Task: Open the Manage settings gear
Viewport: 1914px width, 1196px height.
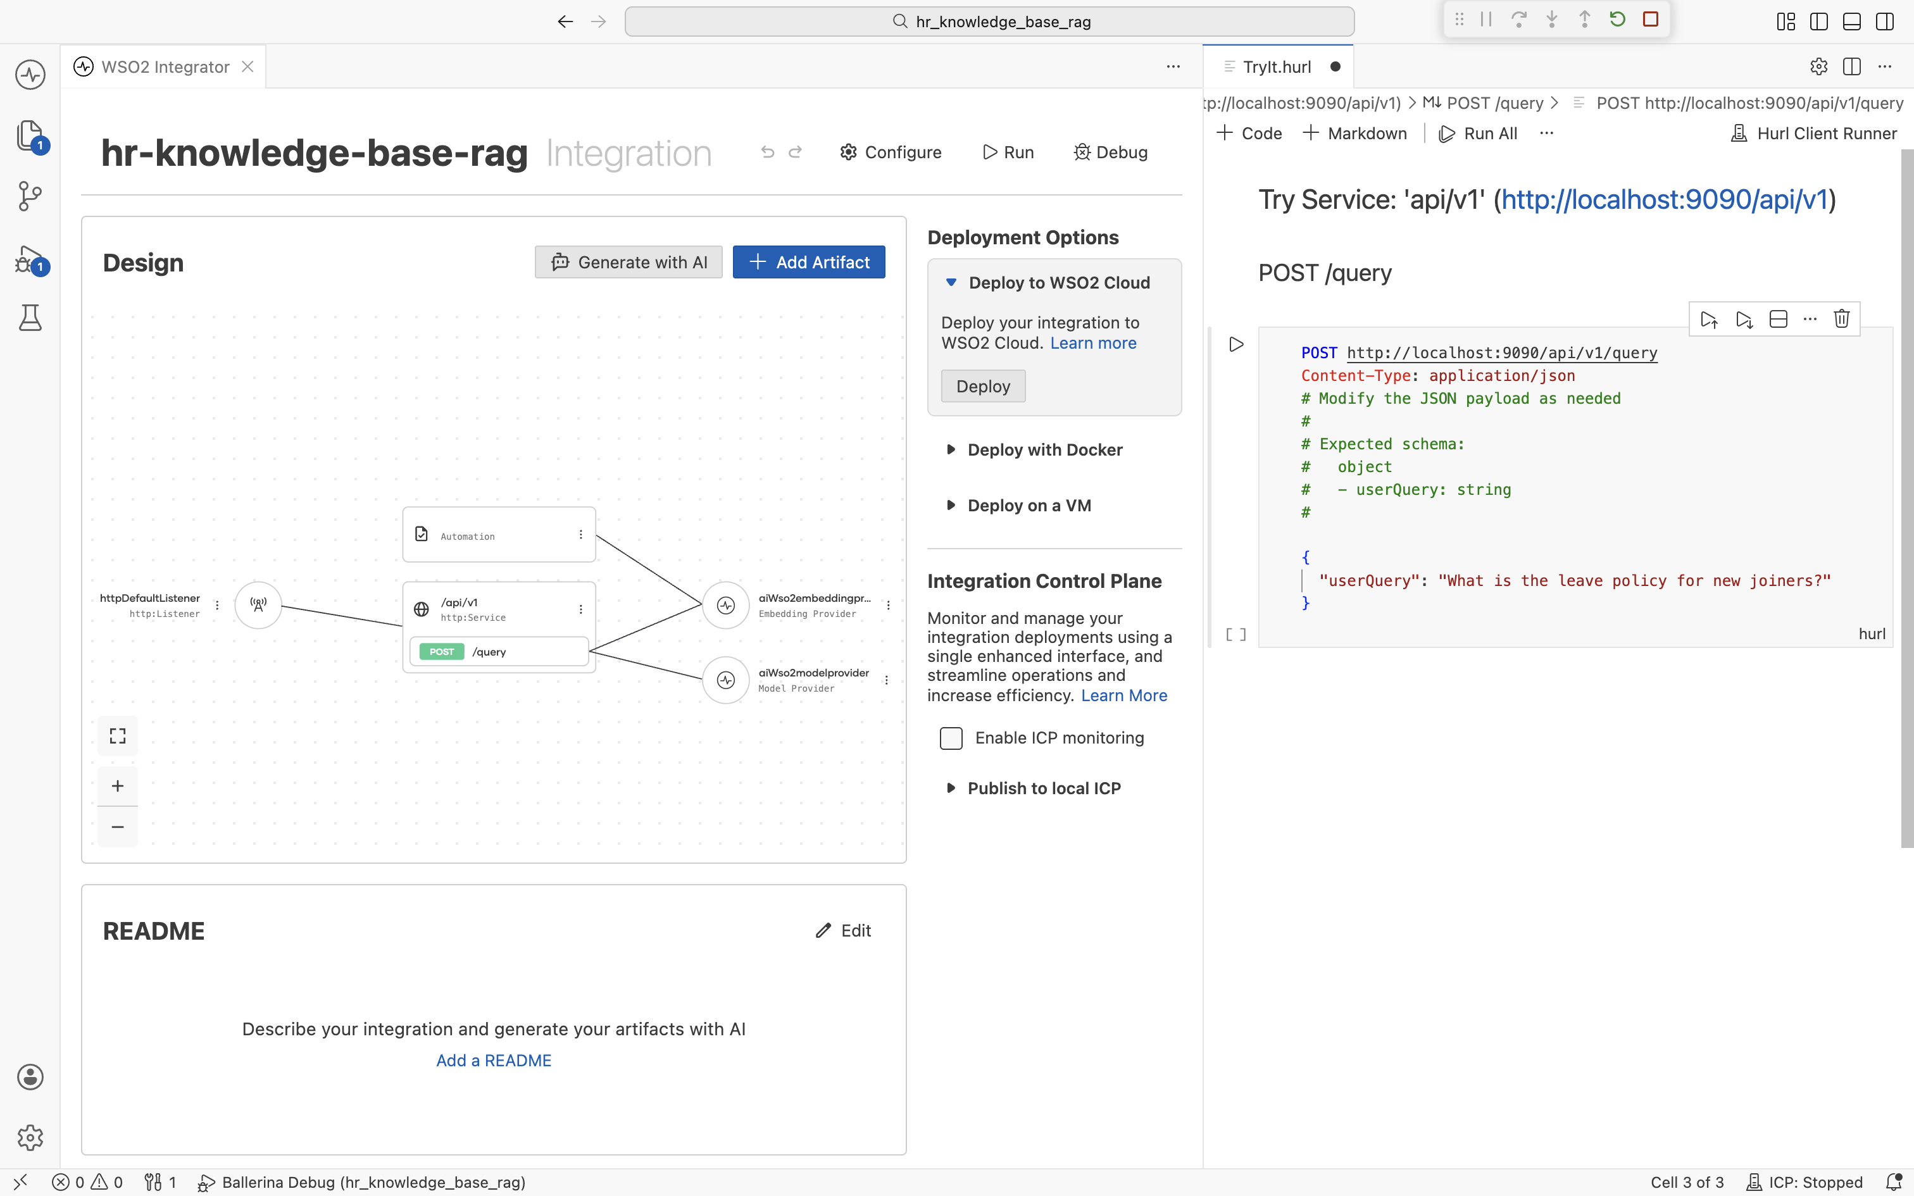Action: point(30,1138)
